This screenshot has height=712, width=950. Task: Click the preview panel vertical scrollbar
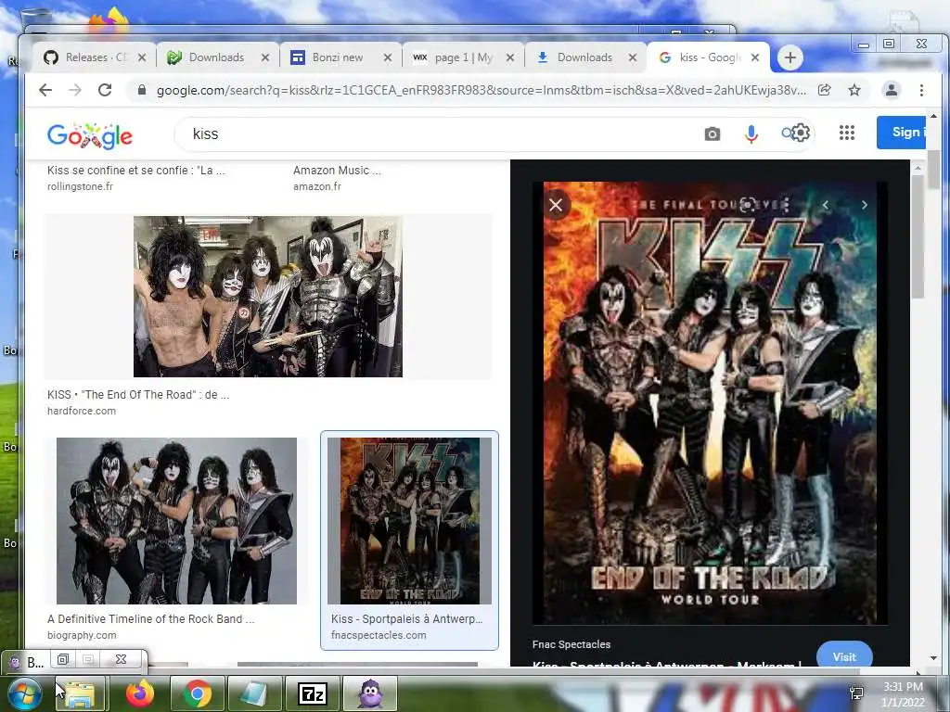coord(918,236)
